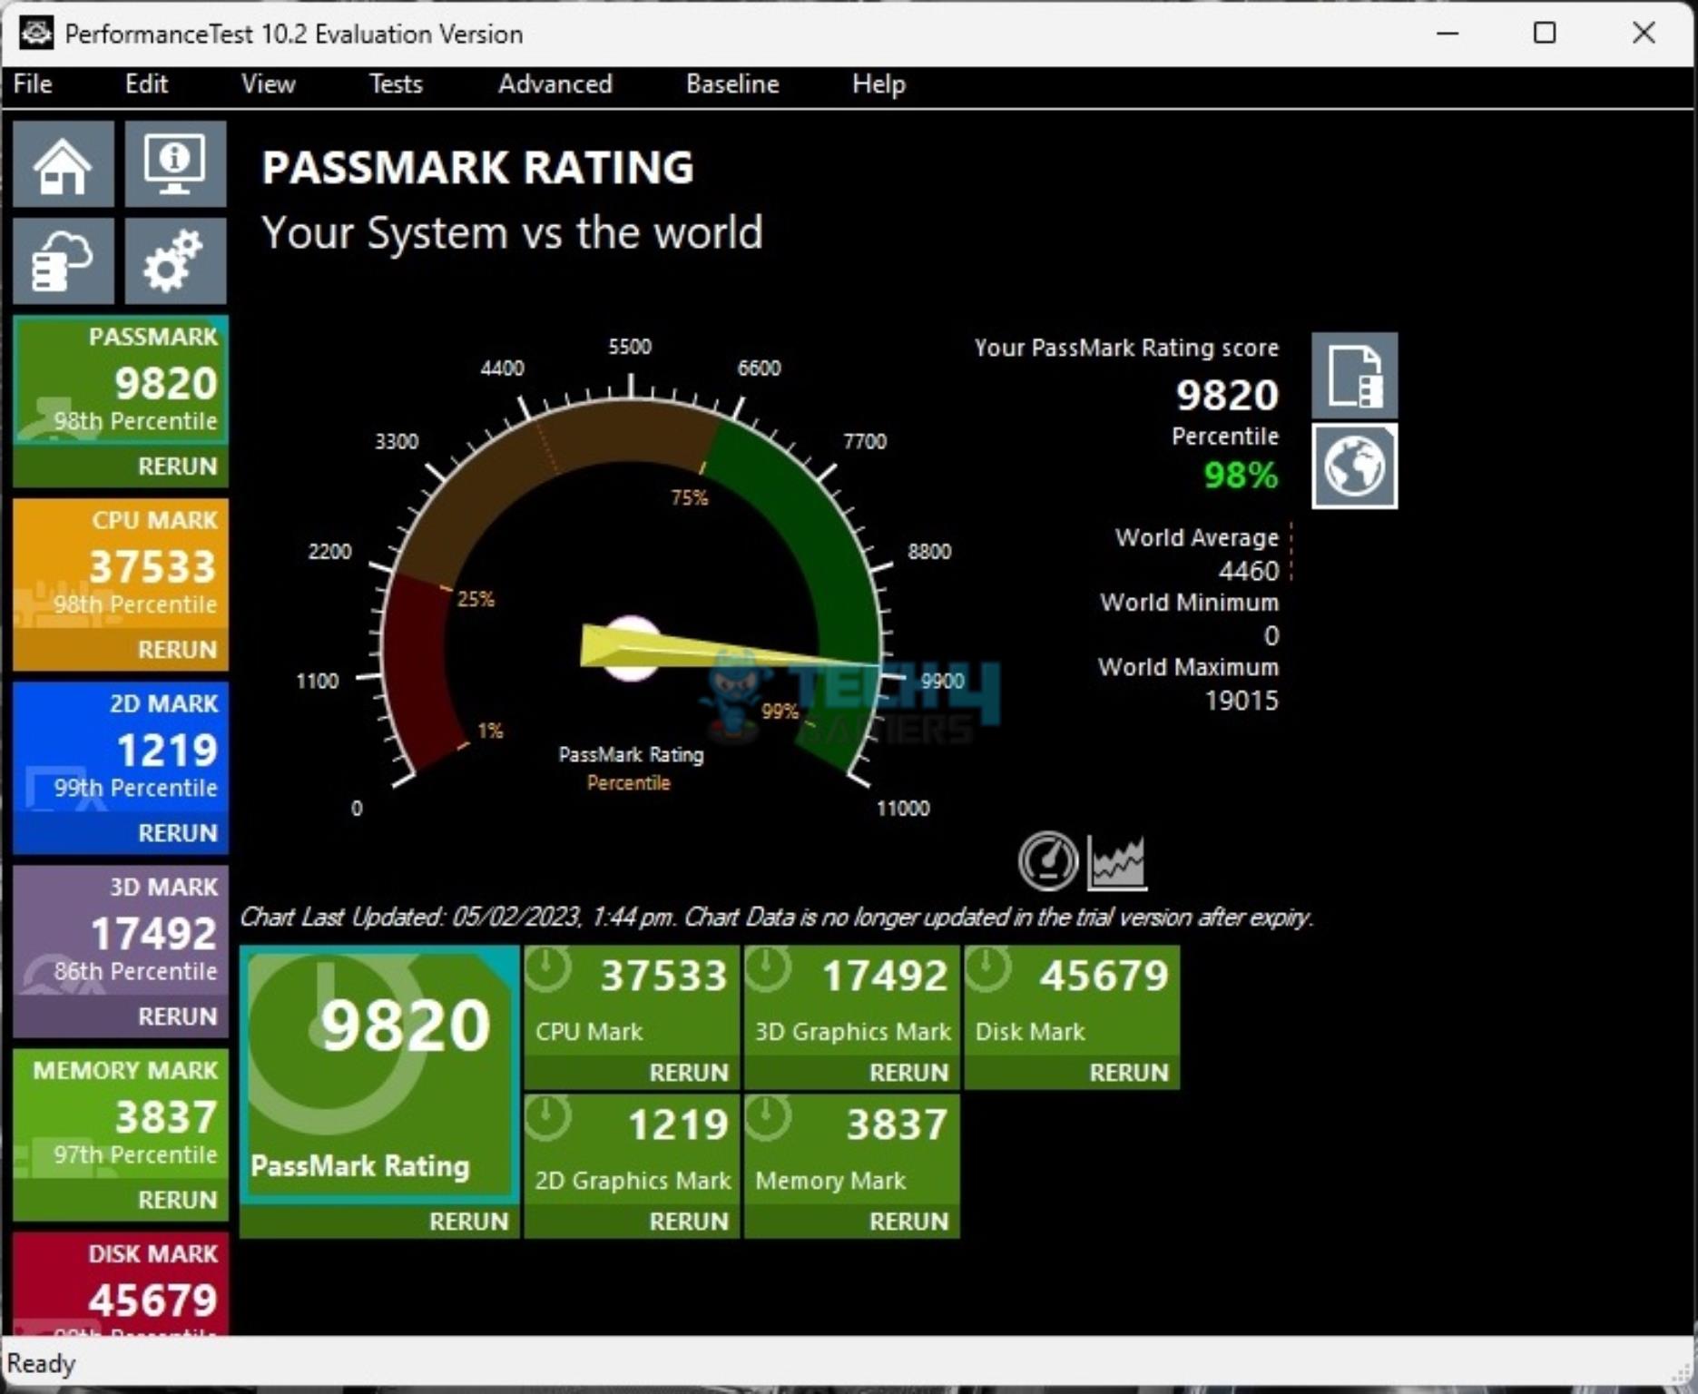Open the Advanced menu
This screenshot has width=1698, height=1394.
(x=555, y=84)
